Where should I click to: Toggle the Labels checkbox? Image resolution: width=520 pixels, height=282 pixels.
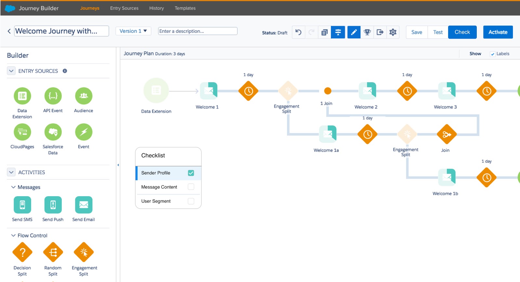493,54
